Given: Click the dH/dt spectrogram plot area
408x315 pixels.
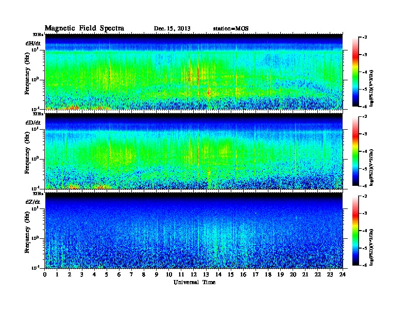Looking at the screenshot, I should [194, 72].
